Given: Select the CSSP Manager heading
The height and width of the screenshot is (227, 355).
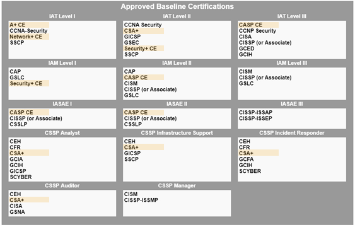Looking at the screenshot, I should click(177, 185).
